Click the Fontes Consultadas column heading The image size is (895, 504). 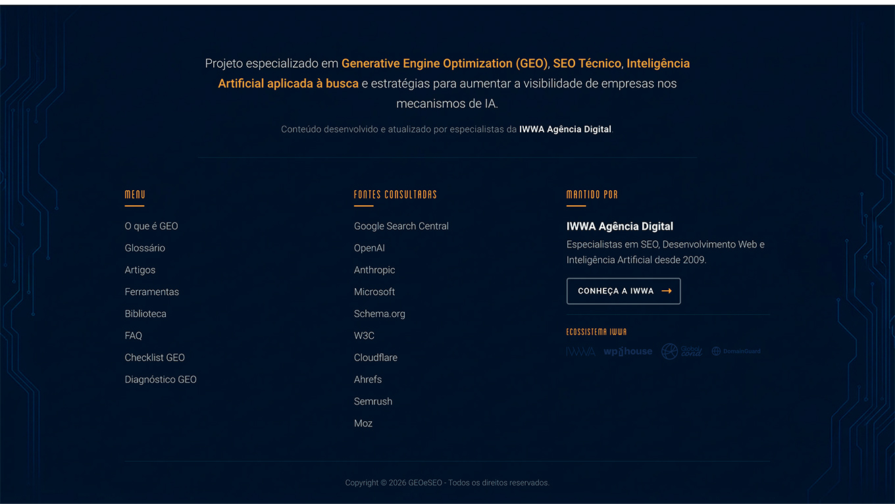coord(396,195)
